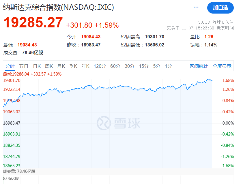Click the 0.42% right axis label
The width and height of the screenshot is (243, 184).
pos(228,112)
